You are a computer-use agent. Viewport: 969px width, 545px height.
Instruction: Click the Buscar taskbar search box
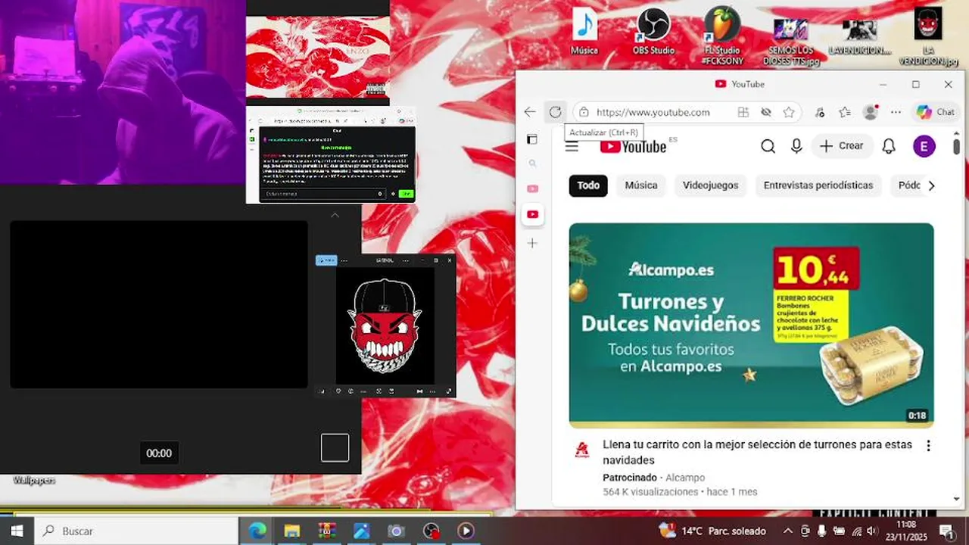coord(136,531)
